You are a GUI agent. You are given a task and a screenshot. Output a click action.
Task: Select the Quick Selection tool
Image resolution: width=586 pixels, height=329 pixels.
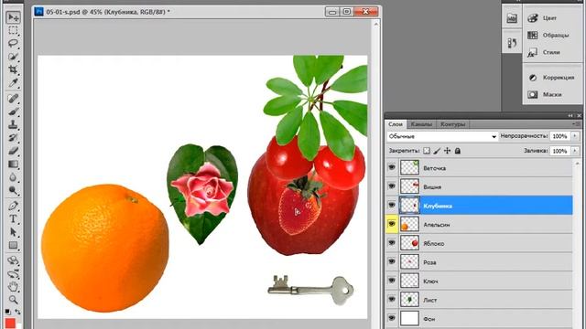[x=13, y=57]
